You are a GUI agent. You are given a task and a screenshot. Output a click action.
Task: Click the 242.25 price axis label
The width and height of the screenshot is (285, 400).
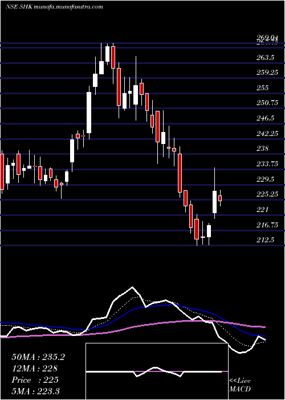click(x=267, y=133)
